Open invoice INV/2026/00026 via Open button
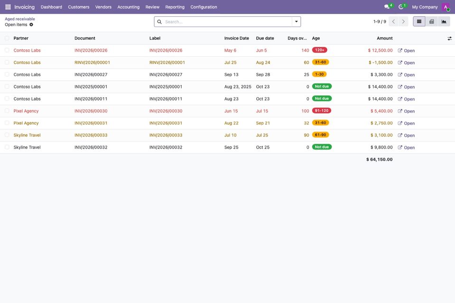Viewport: 455px width, 303px height. click(x=406, y=50)
